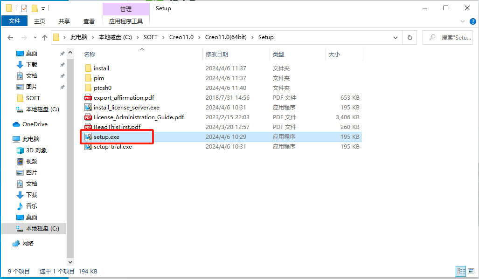Screen dimensions: 479x279
Task: Open the 应用程序工具 ribbon tab
Action: pos(126,21)
